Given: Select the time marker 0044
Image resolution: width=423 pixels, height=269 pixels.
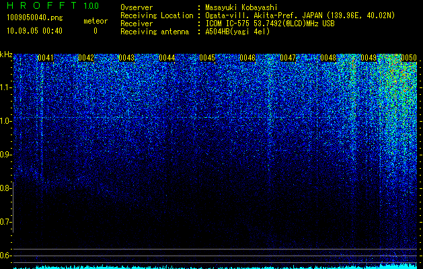Looking at the screenshot, I should click(167, 58).
